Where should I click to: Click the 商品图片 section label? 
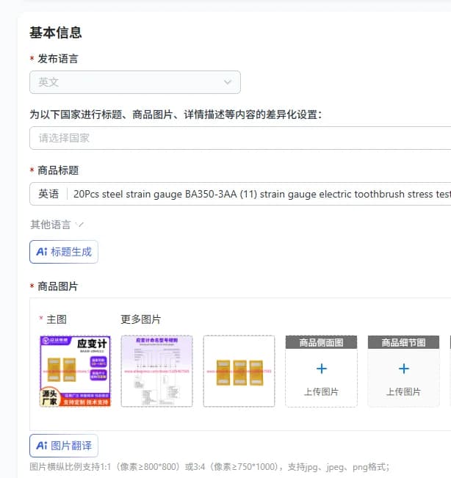[57, 286]
